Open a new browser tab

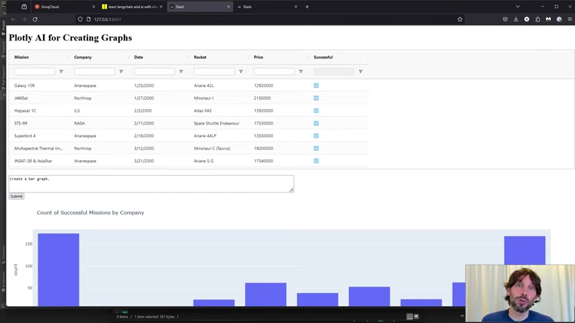click(x=307, y=7)
